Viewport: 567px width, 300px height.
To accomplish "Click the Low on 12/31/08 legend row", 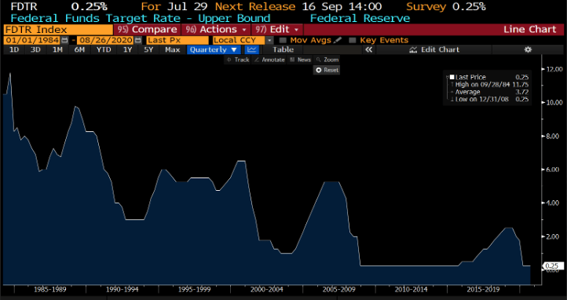I will coord(489,99).
